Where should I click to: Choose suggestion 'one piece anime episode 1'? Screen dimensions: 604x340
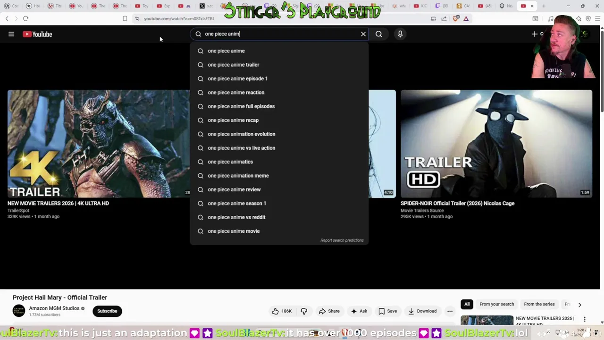tap(279, 78)
